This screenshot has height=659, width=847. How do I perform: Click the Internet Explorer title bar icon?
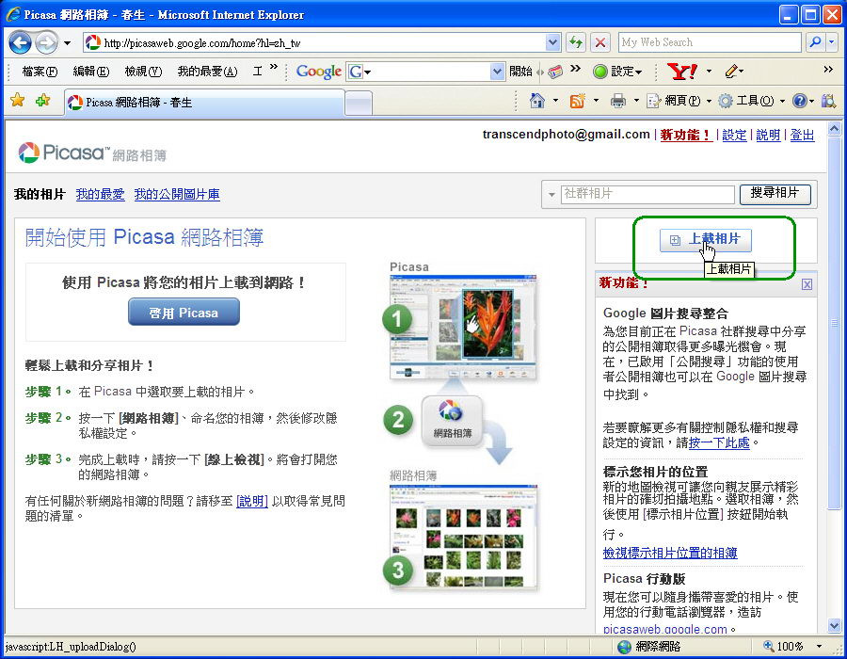[x=13, y=14]
